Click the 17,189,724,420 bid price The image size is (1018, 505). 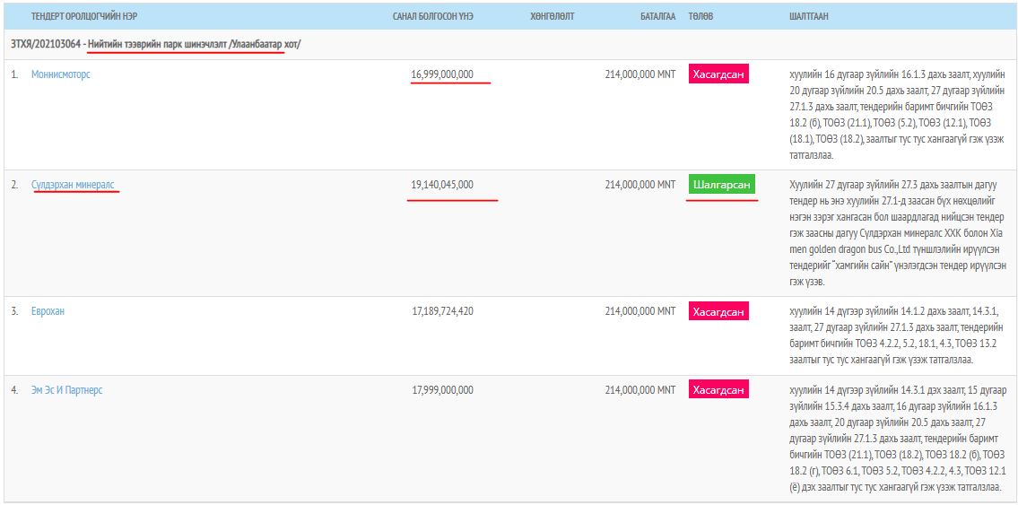442,311
